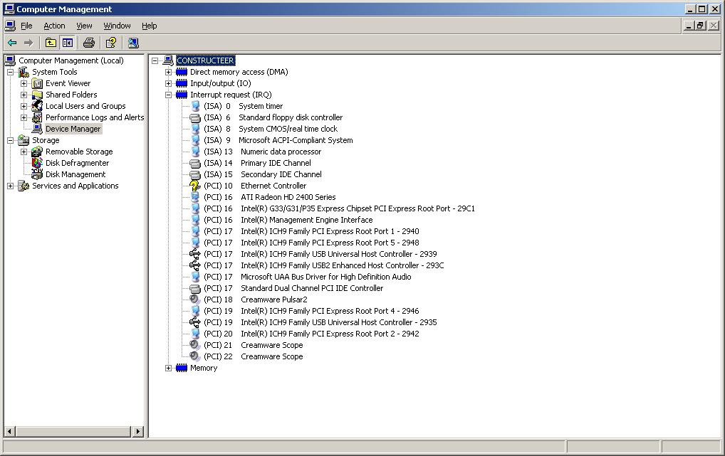Click the left scroll arrow of console tree
Viewport: 725px width, 456px height.
click(9, 432)
